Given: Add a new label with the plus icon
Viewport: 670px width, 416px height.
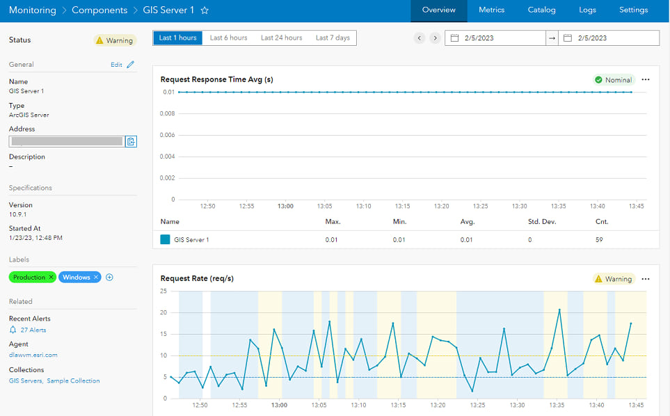Looking at the screenshot, I should [x=109, y=277].
